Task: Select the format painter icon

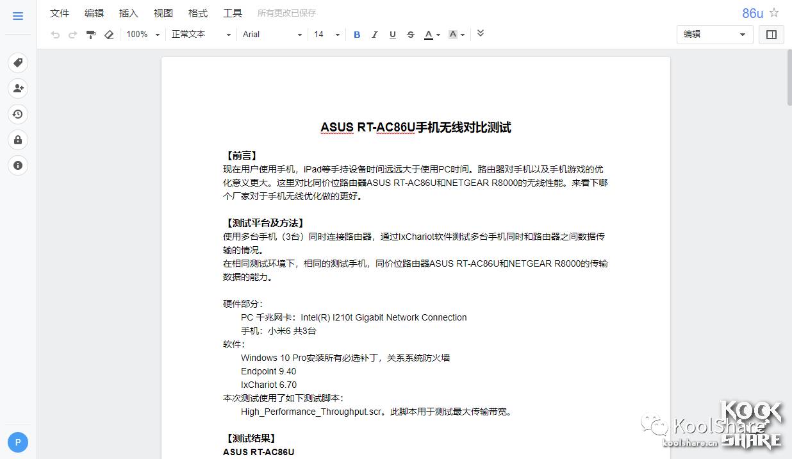Action: tap(91, 35)
